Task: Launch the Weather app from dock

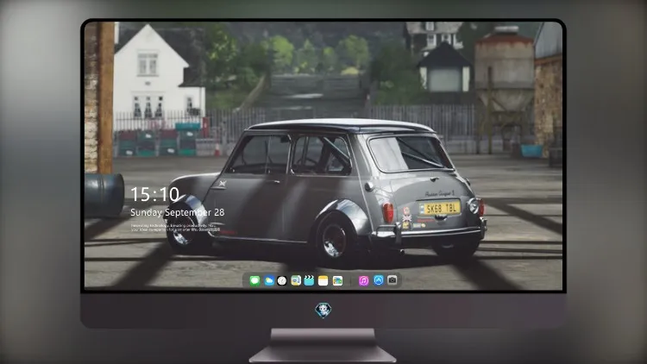Action: [268, 280]
